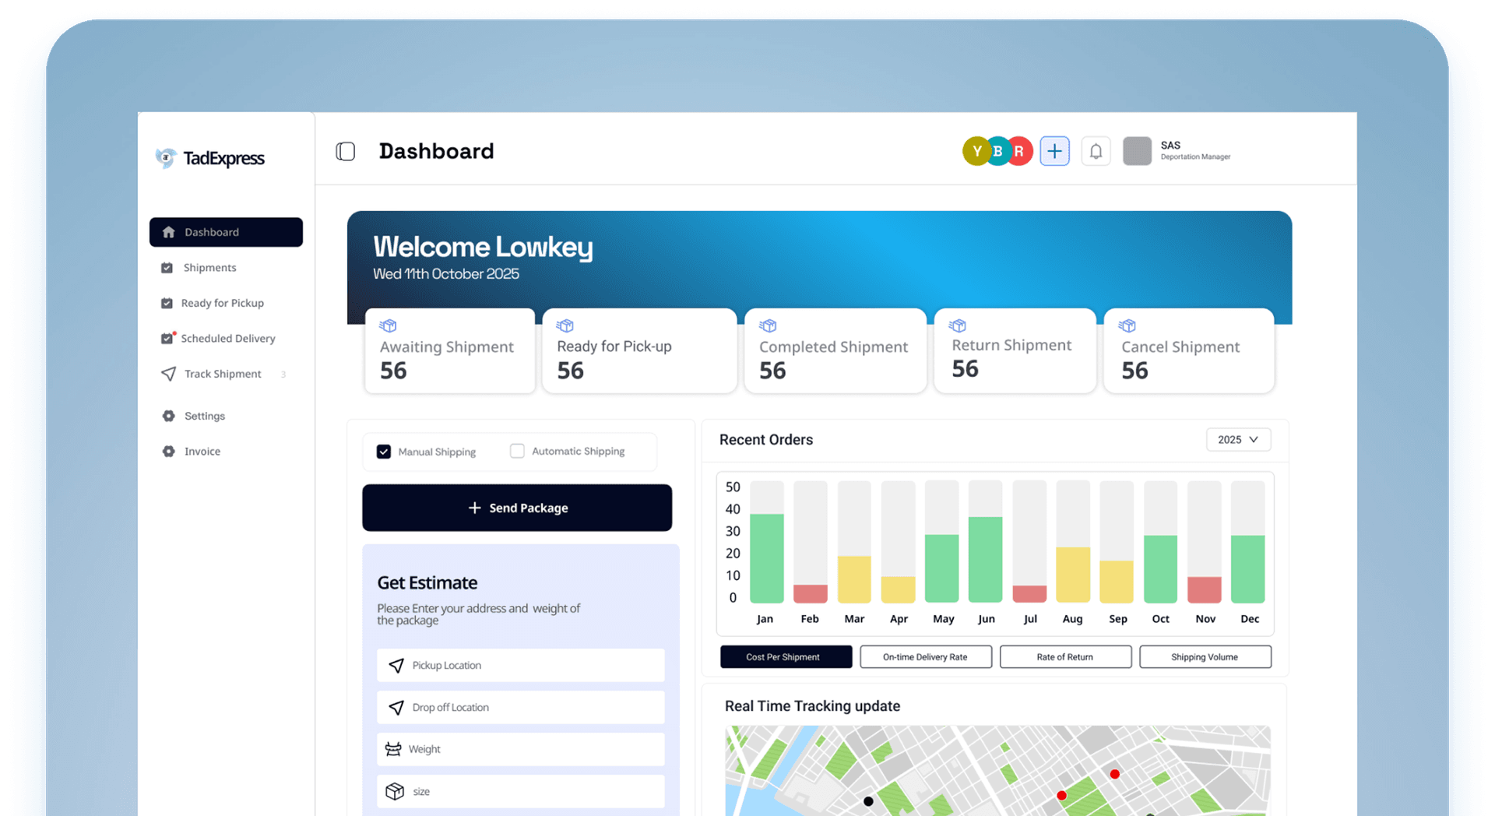Open the Dashboard menu item
The height and width of the screenshot is (816, 1495).
click(x=226, y=232)
